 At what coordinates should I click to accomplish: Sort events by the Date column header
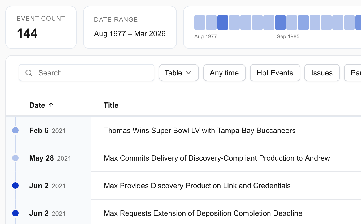[37, 105]
